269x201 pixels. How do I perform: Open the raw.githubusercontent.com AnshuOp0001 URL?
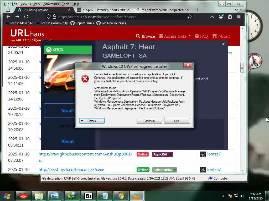[85, 154]
